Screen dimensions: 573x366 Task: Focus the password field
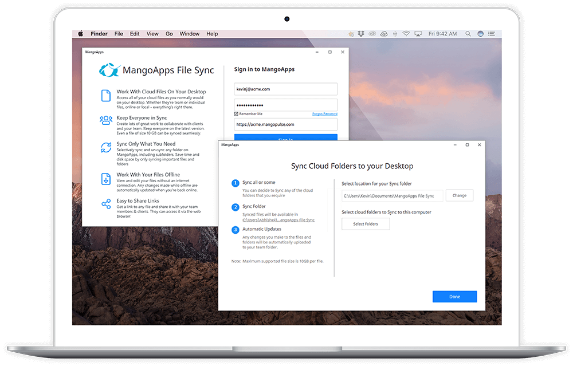(x=286, y=105)
